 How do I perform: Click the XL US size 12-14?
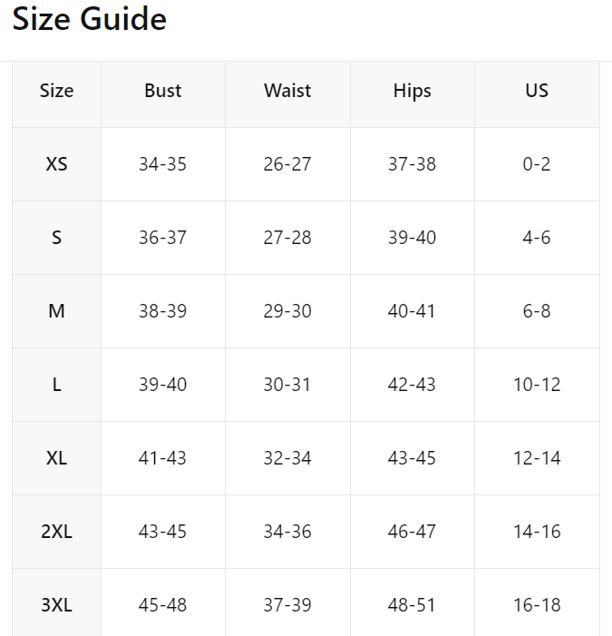click(x=537, y=458)
